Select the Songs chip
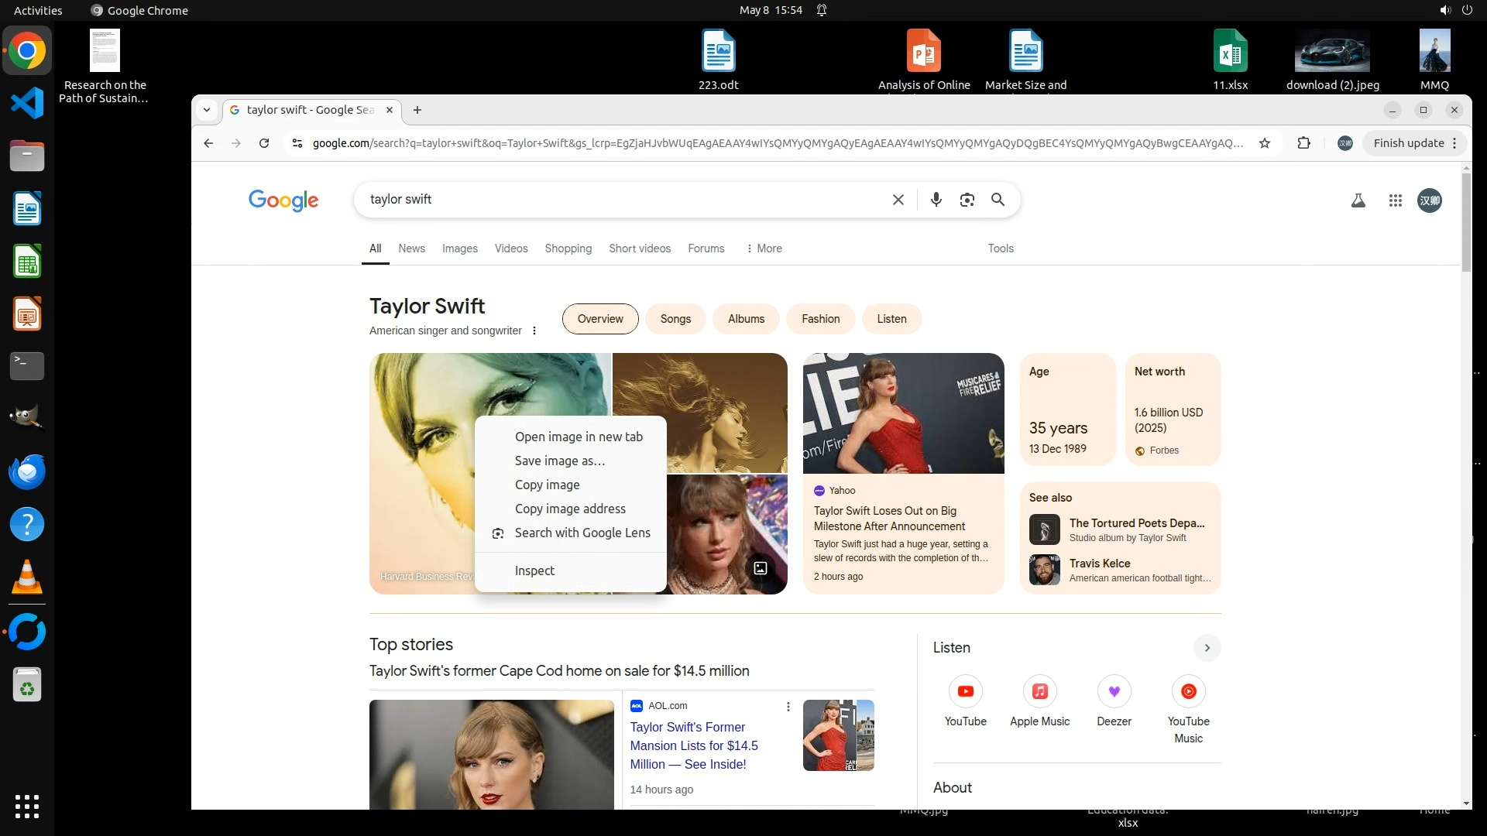 click(x=675, y=319)
